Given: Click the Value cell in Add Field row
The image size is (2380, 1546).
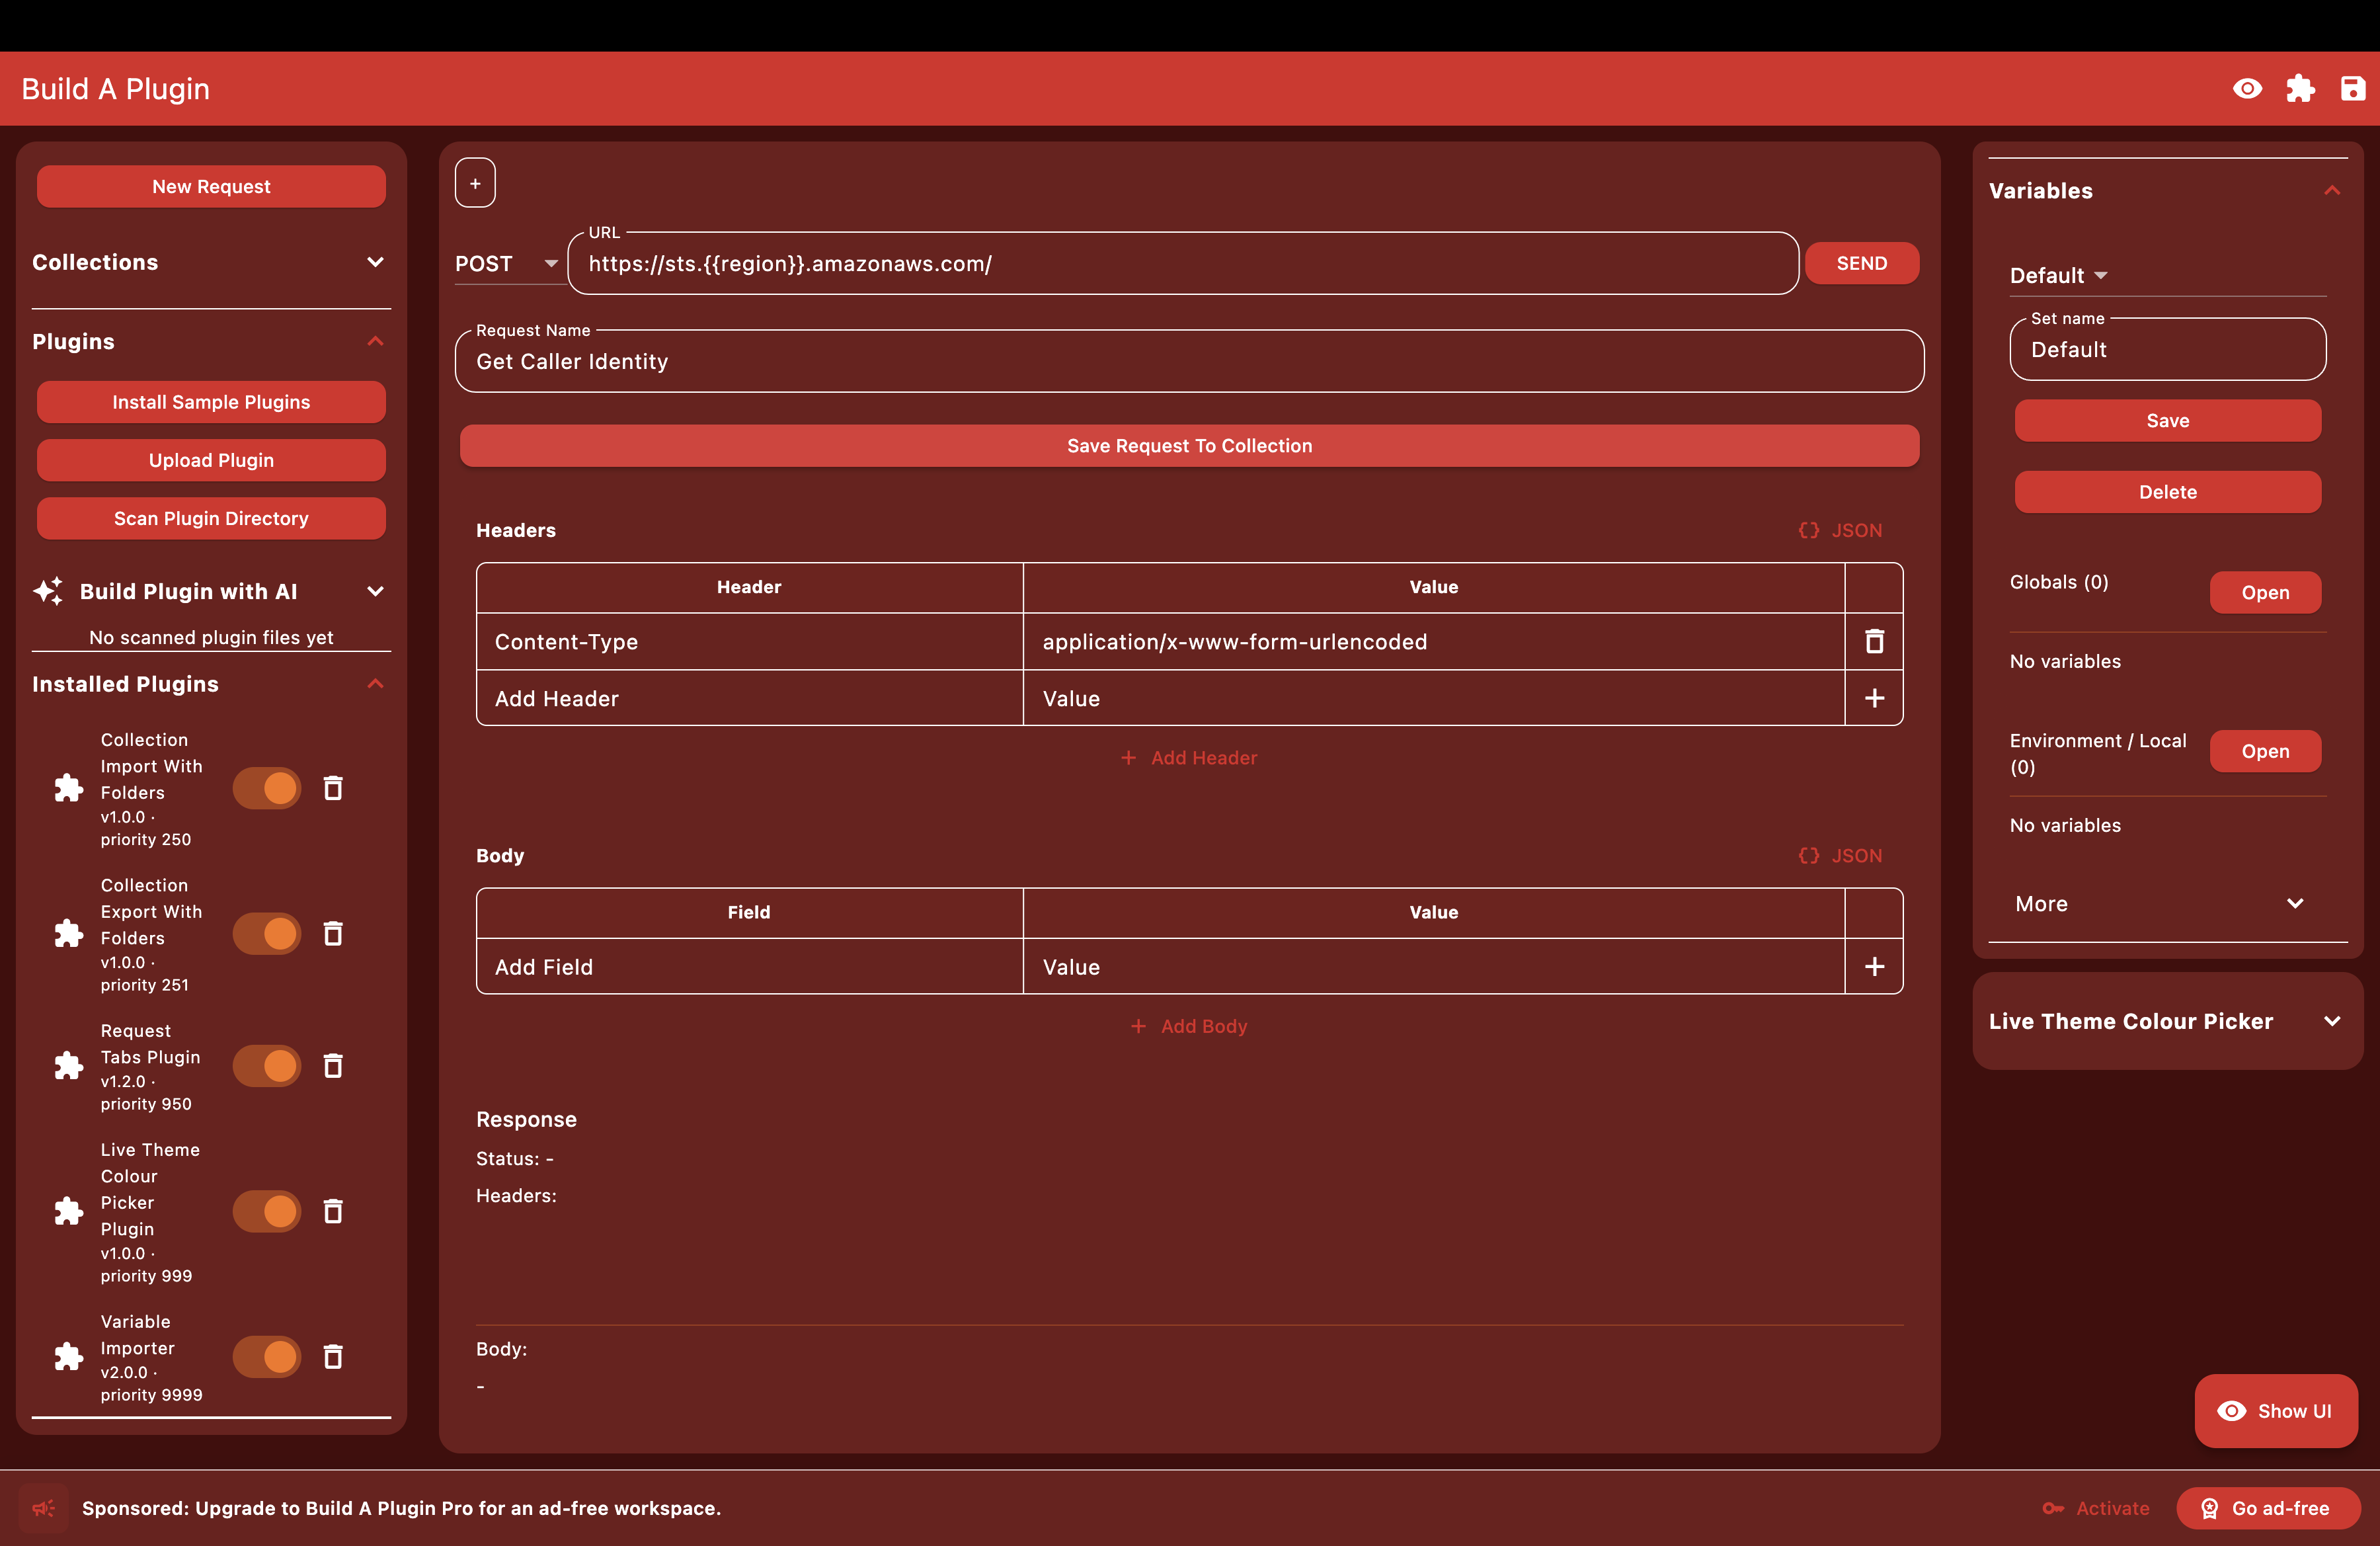Looking at the screenshot, I should [1433, 966].
